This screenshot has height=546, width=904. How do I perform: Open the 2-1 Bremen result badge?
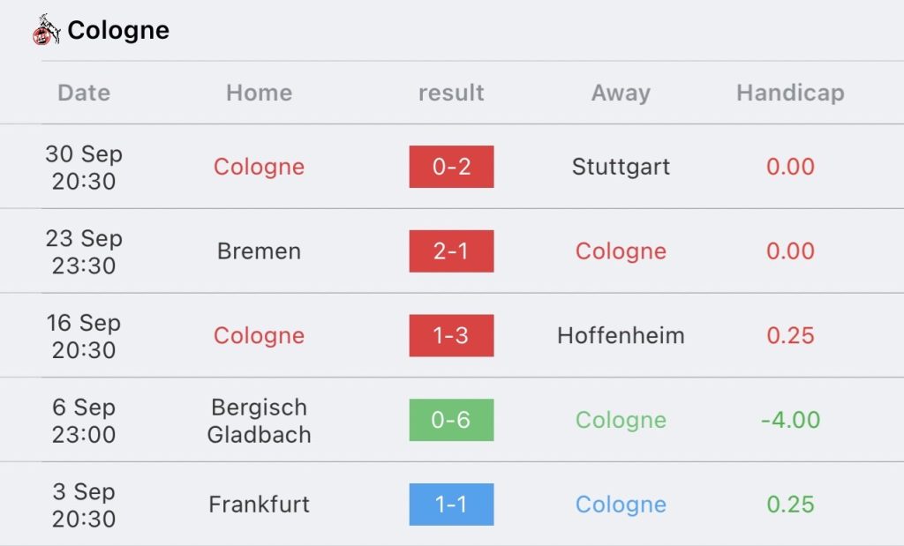(451, 251)
